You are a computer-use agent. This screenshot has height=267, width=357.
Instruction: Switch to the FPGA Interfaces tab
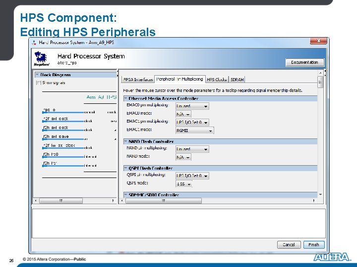tap(138, 80)
